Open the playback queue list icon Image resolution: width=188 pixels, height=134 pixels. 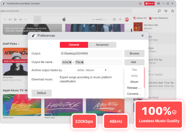(120, 20)
